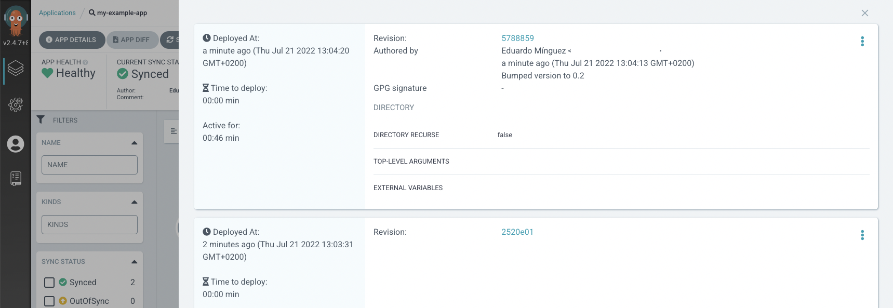Check the Synced sync status filter
893x308 pixels.
49,282
